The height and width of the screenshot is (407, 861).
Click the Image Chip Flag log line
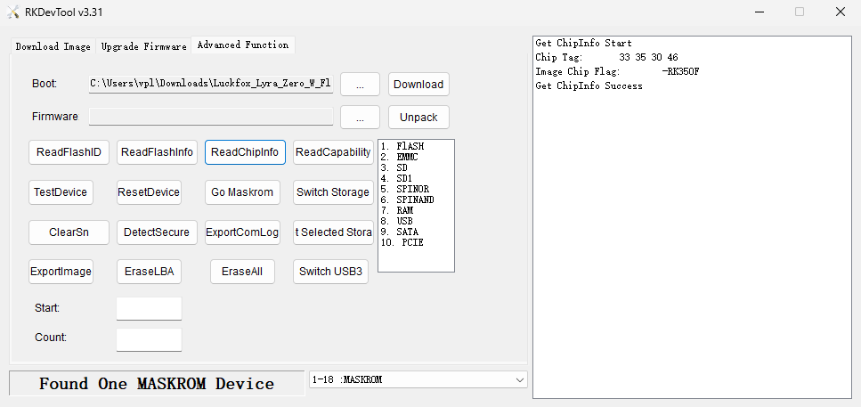tap(617, 71)
